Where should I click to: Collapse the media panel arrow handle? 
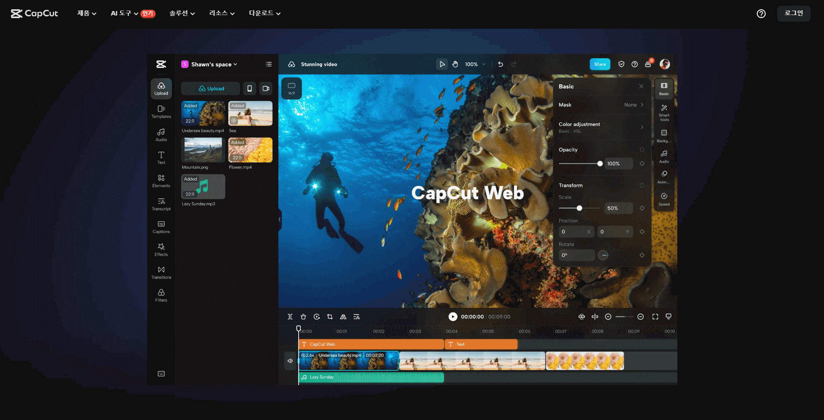[x=280, y=219]
